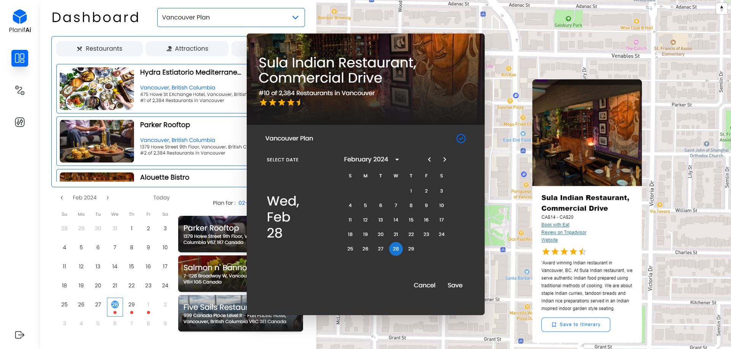The image size is (731, 349).
Task: Open the Review on Tripadvisor link
Action: [564, 233]
